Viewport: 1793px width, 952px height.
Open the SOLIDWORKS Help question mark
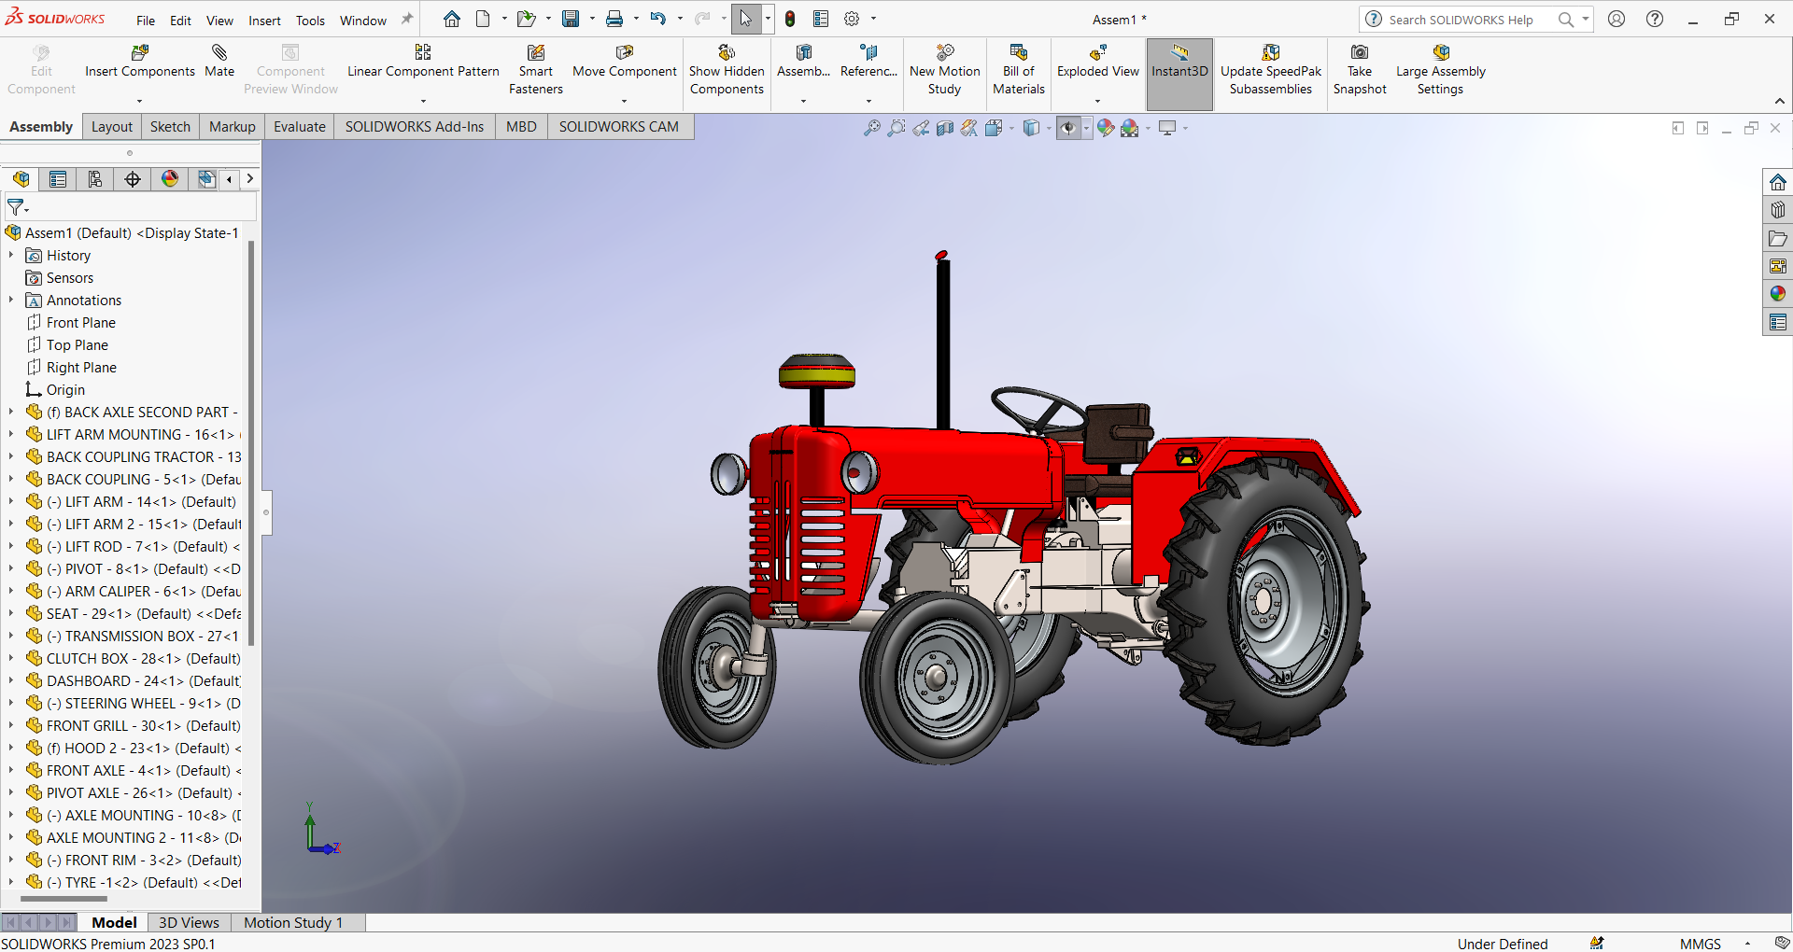[1655, 19]
